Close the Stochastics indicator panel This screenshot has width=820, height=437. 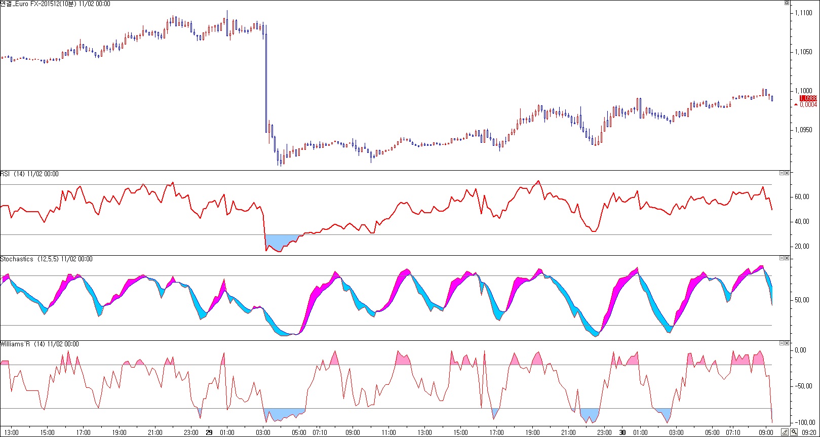[787, 258]
